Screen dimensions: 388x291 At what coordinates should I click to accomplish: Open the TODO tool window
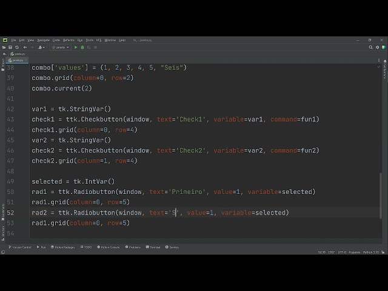click(86, 247)
